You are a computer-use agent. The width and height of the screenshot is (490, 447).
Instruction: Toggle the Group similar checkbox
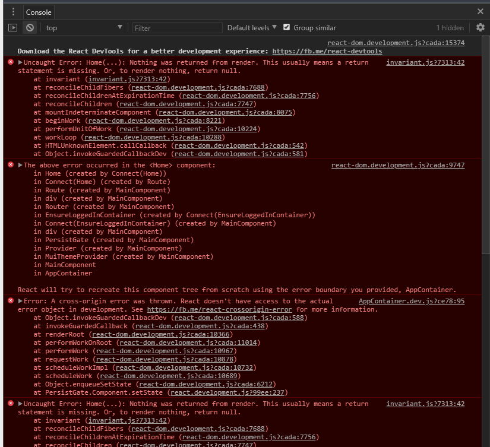pyautogui.click(x=286, y=27)
